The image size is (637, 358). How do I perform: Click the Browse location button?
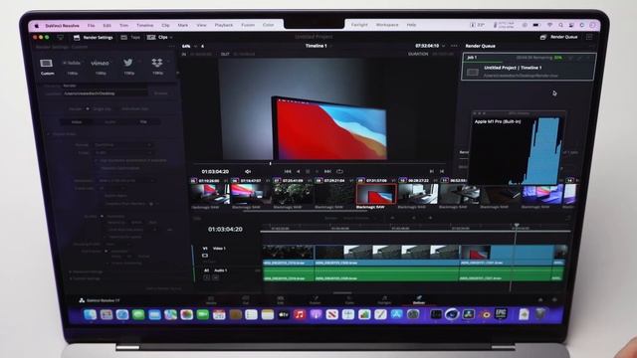click(x=160, y=93)
